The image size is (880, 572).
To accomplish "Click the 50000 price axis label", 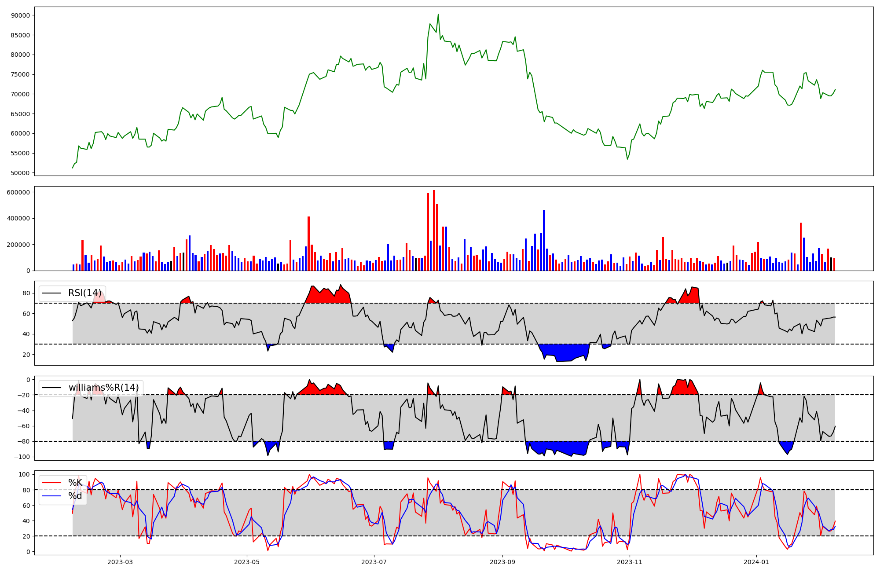I will coord(20,173).
